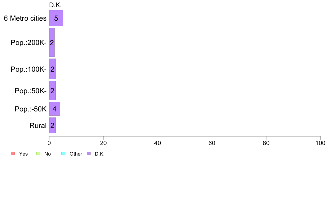The width and height of the screenshot is (328, 203).
Task: Select the Pop.:50K- purple bar
Action: 52,90
